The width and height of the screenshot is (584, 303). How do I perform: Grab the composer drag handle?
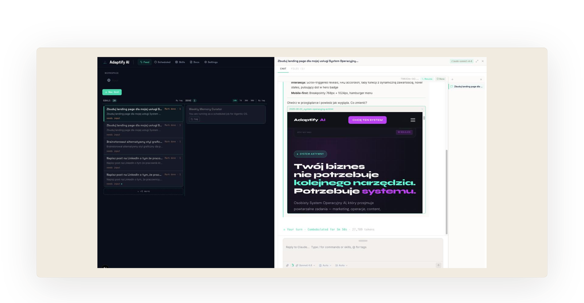pos(363,241)
